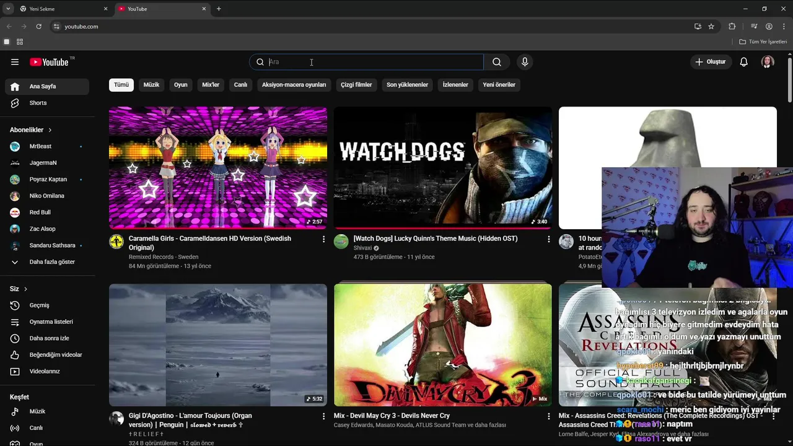Open MrBeast channel subscription
Image resolution: width=793 pixels, height=446 pixels.
(47, 146)
